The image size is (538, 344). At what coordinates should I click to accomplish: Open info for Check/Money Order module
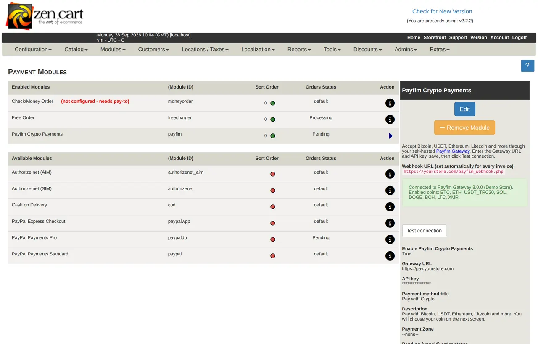click(x=390, y=103)
